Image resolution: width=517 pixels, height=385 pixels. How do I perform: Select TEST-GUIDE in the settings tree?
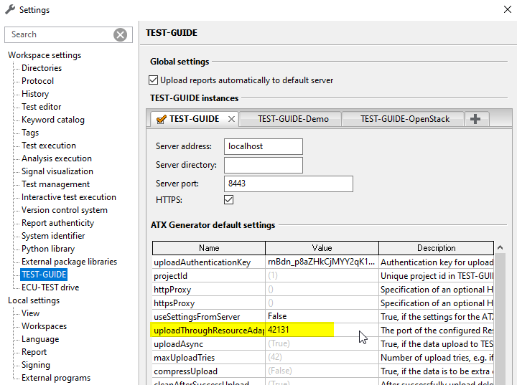click(44, 275)
